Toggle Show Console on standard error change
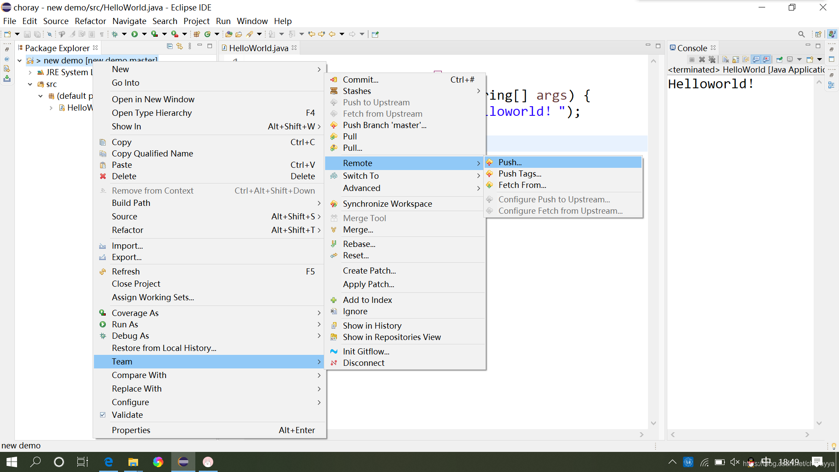Screen dimensions: 839x472 (766, 59)
